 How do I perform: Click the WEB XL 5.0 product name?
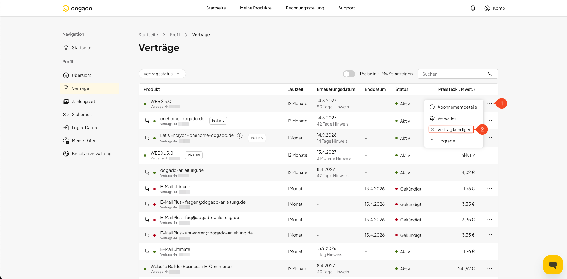[x=162, y=153]
